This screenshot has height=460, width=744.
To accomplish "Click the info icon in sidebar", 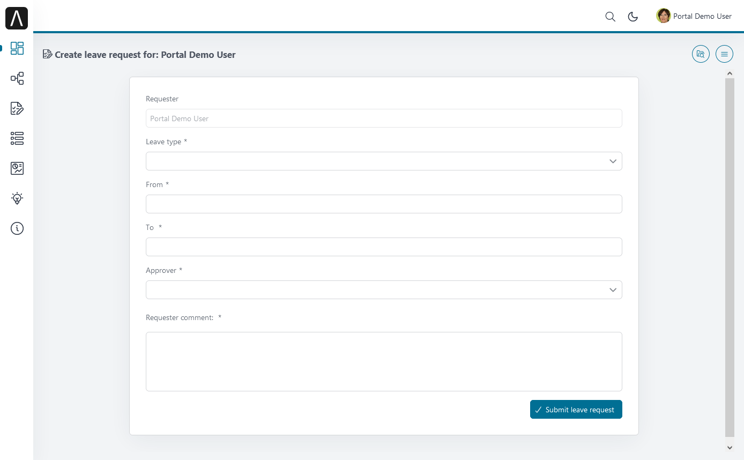I will pyautogui.click(x=17, y=228).
